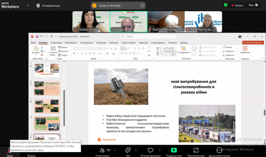266x157 pixels.
Task: Collapse the PowerPoint ribbon chevron
Action: [x=262, y=58]
